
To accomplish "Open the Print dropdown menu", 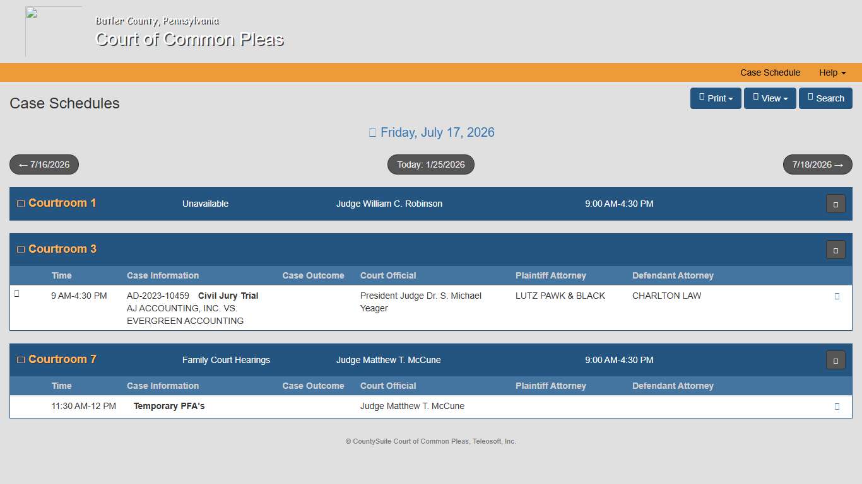I will click(x=716, y=98).
